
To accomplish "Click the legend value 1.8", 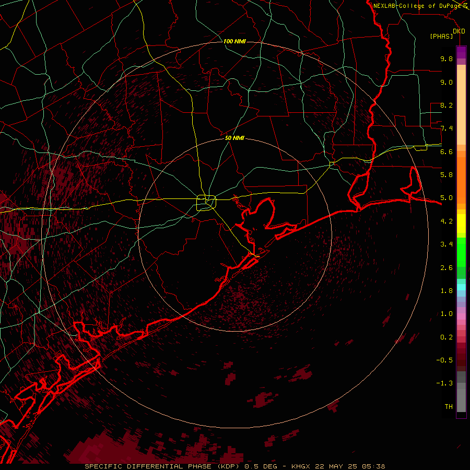I will (x=446, y=291).
